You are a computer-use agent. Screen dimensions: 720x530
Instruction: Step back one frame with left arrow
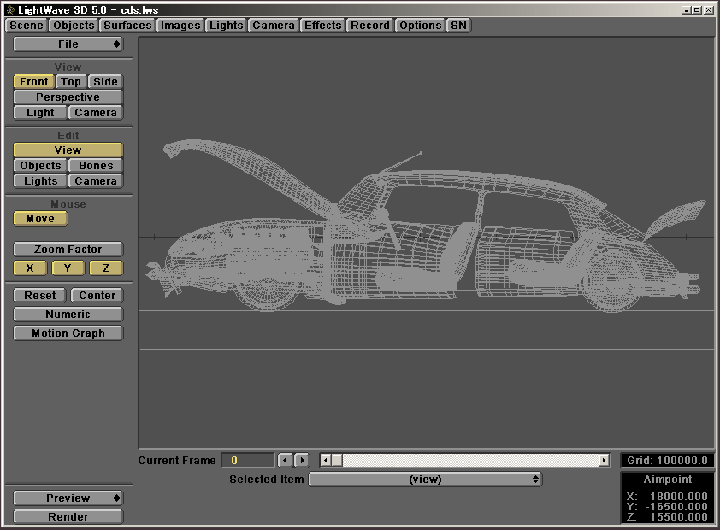pos(286,461)
